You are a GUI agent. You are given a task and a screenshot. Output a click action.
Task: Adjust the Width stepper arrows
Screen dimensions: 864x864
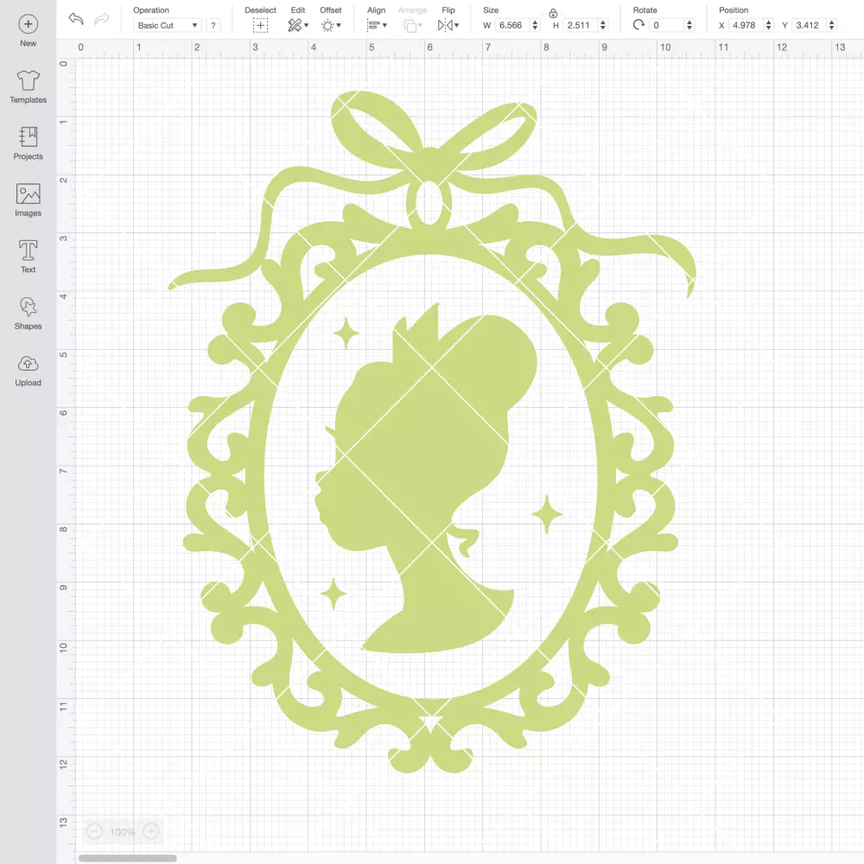pos(535,25)
